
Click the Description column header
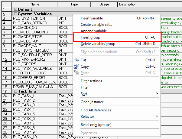(128, 4)
